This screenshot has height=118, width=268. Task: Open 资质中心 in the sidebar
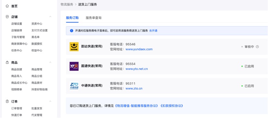point(37,24)
